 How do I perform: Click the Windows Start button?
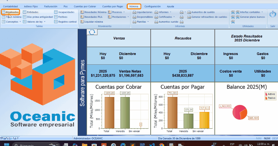[6, 144]
